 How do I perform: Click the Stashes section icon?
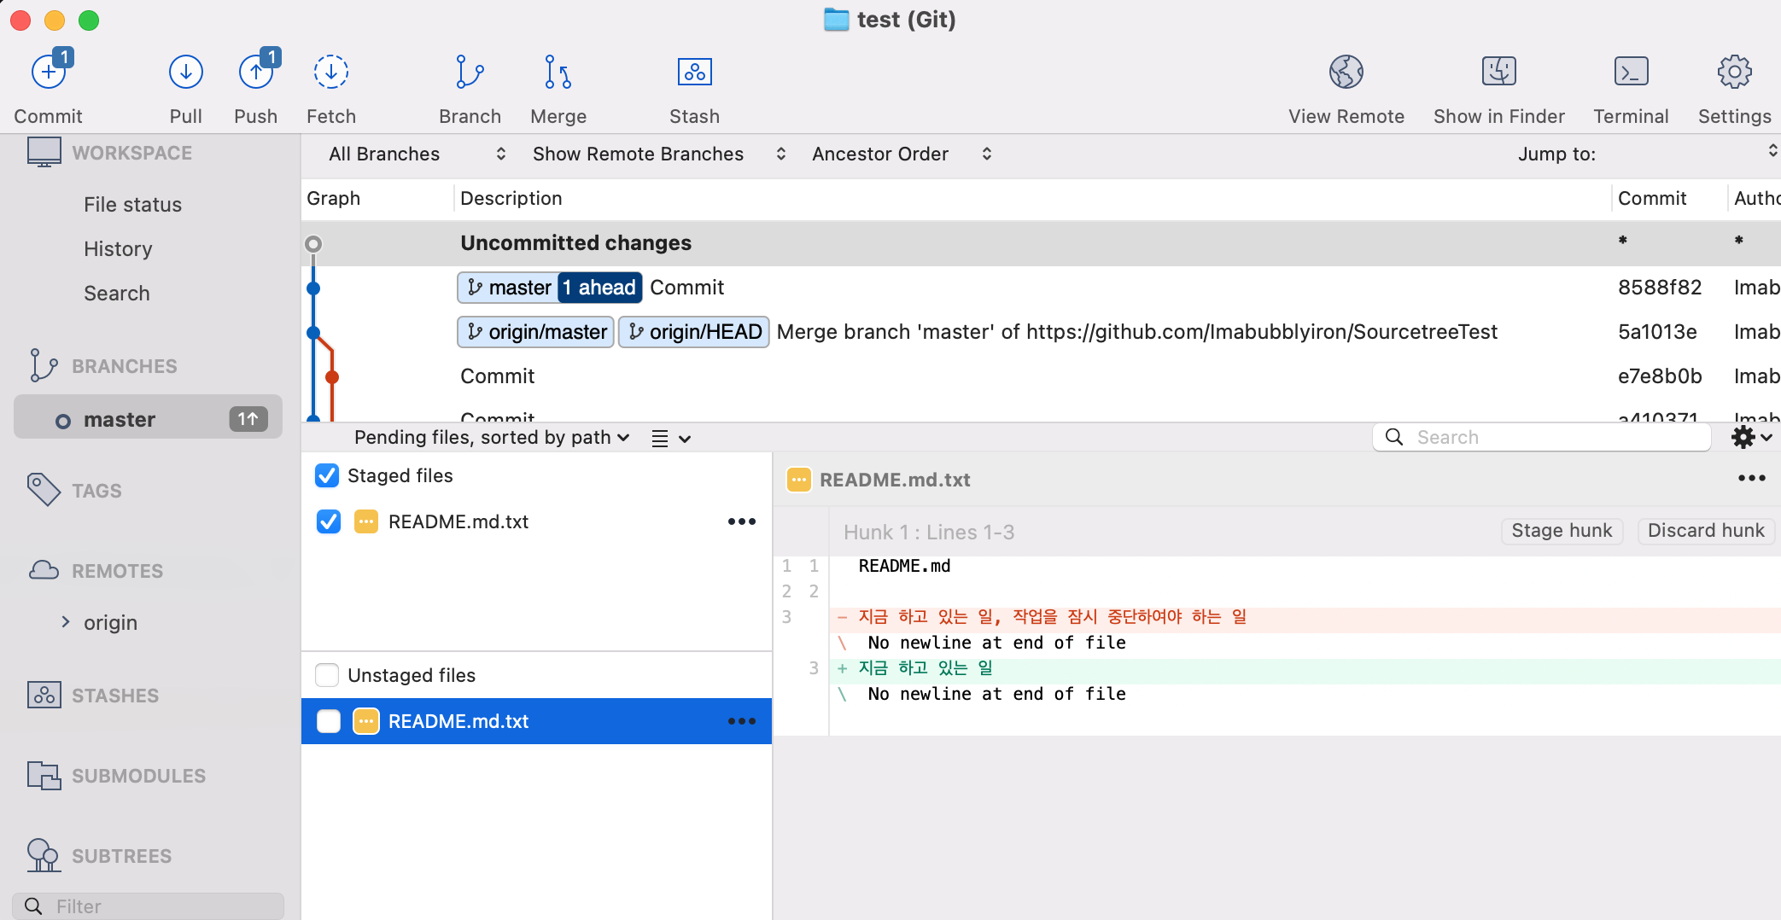44,695
